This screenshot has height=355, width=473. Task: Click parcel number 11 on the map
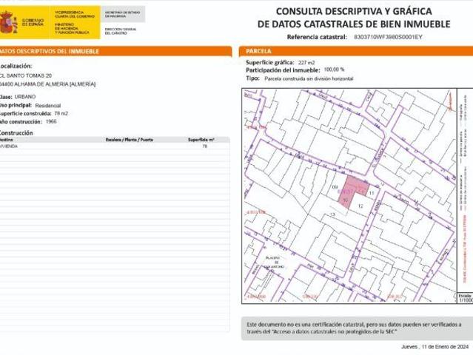(372, 193)
